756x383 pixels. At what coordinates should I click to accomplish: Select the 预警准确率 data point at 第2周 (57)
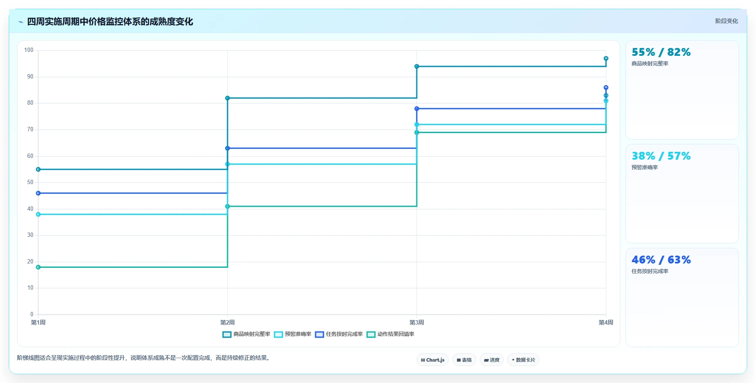coord(227,164)
